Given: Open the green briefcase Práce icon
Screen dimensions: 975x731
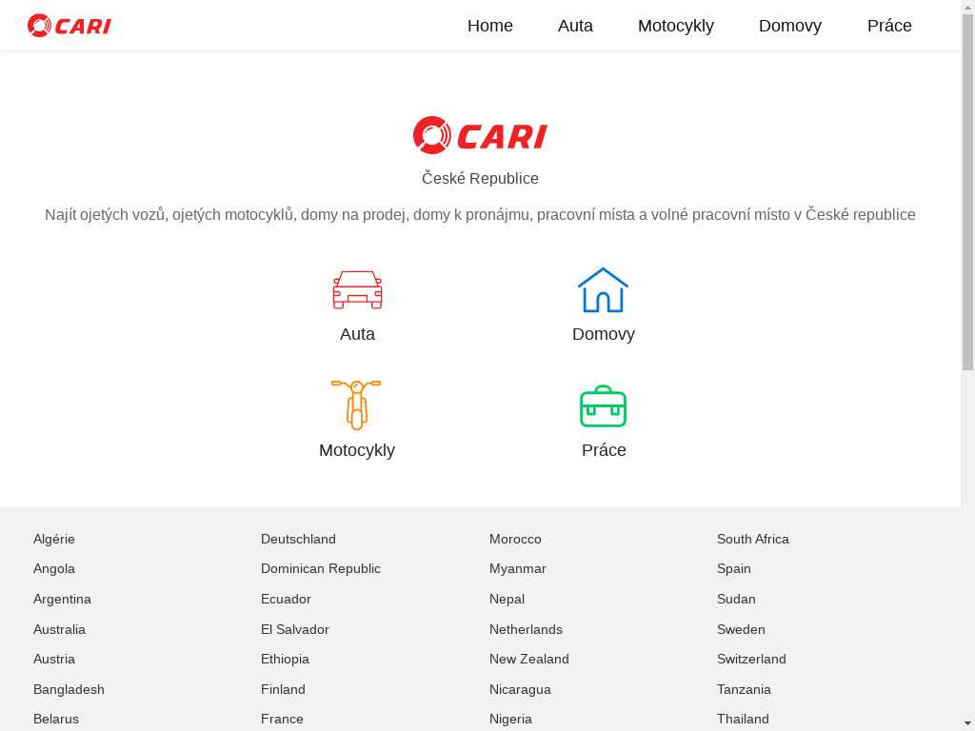Looking at the screenshot, I should point(603,406).
